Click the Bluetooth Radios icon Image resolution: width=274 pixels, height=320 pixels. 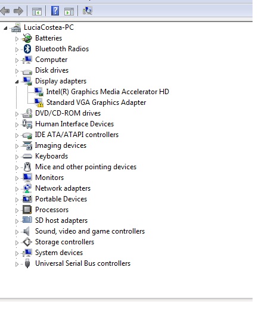coord(27,49)
